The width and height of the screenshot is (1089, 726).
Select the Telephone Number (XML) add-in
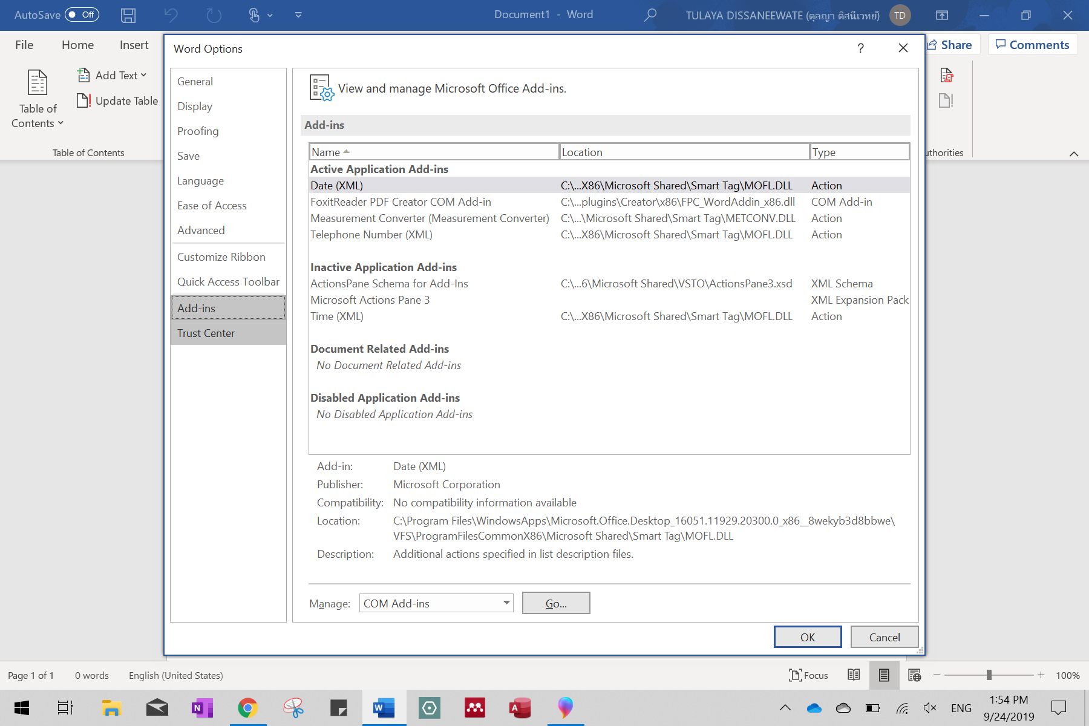(609, 235)
